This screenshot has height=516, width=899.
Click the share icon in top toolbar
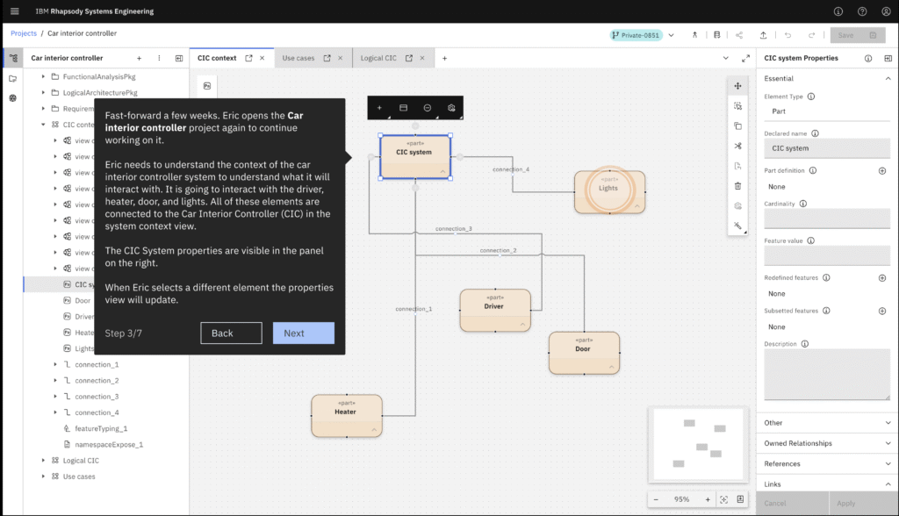[739, 35]
